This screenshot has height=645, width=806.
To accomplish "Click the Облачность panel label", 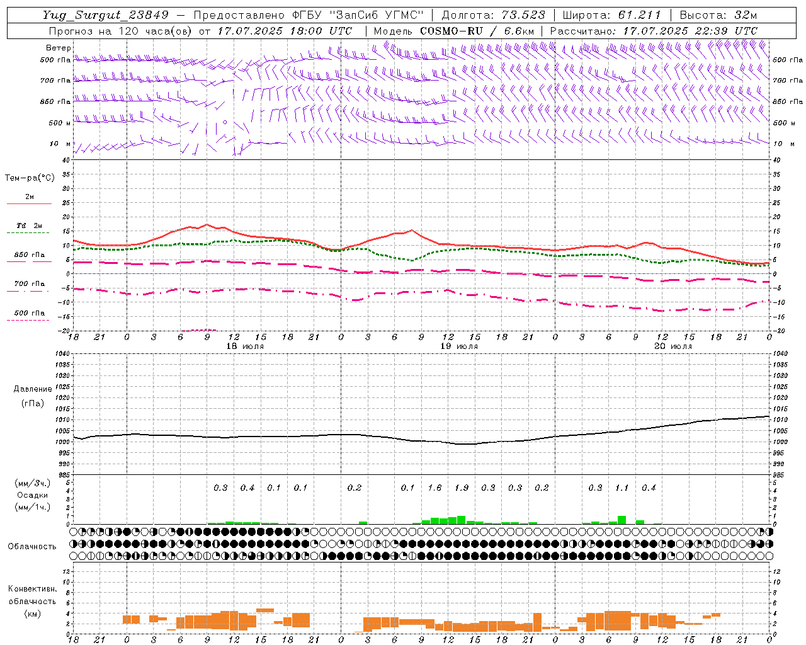I will pos(32,547).
